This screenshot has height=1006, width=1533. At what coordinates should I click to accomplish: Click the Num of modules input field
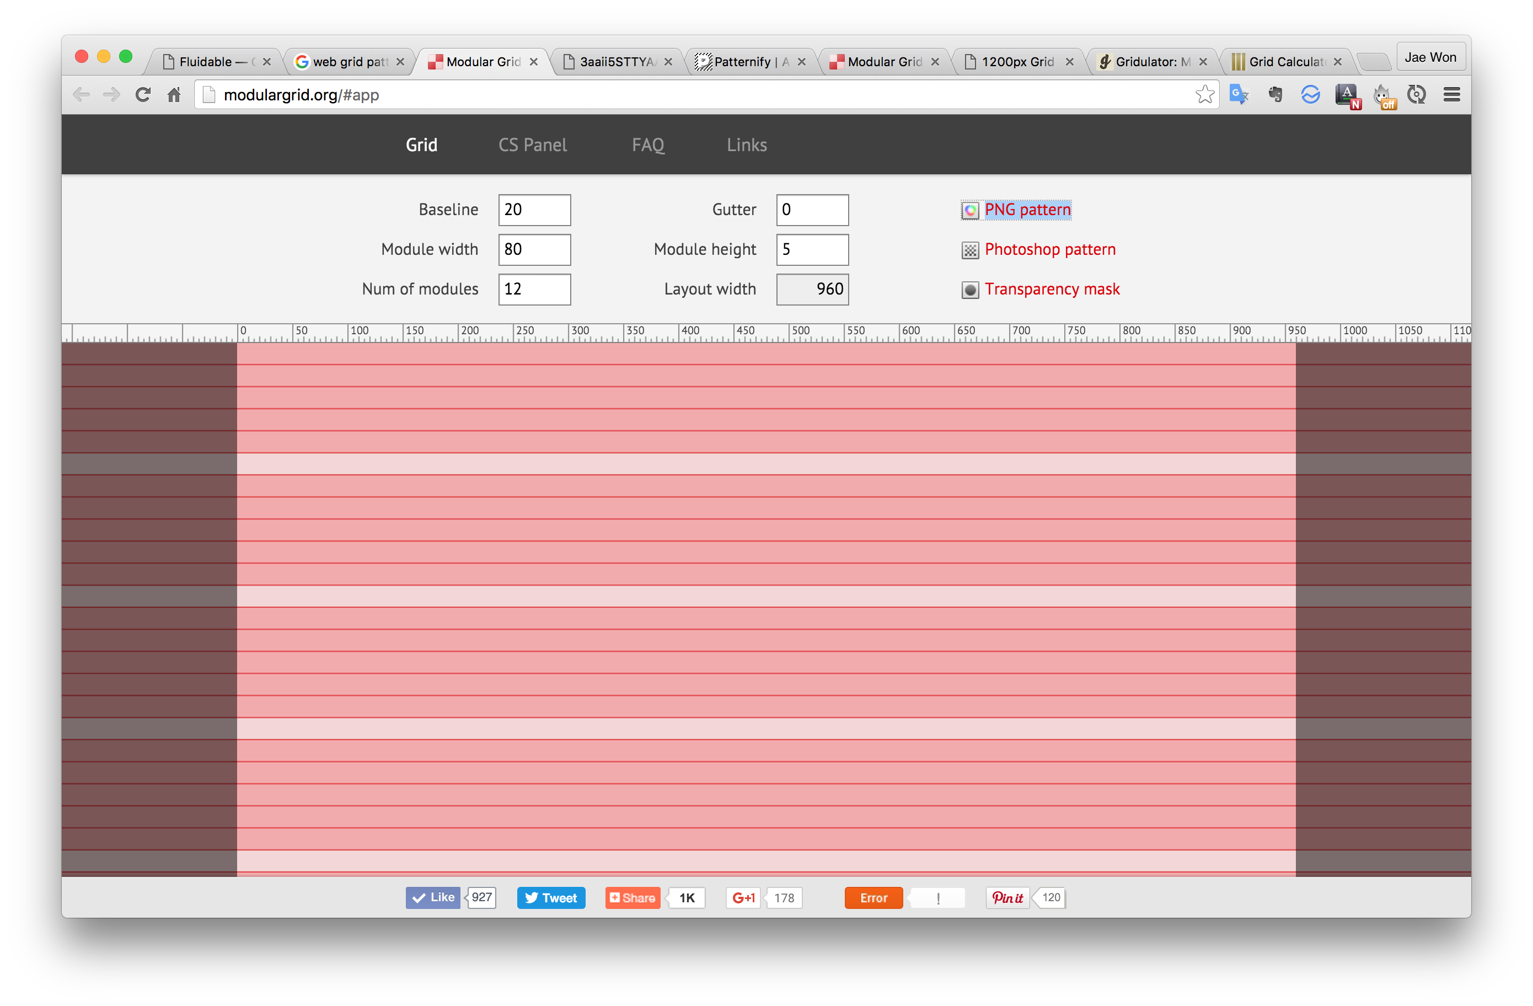point(534,289)
